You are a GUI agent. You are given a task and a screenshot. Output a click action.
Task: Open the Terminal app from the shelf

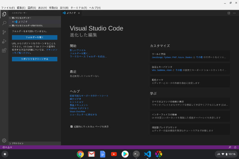(x=136, y=154)
